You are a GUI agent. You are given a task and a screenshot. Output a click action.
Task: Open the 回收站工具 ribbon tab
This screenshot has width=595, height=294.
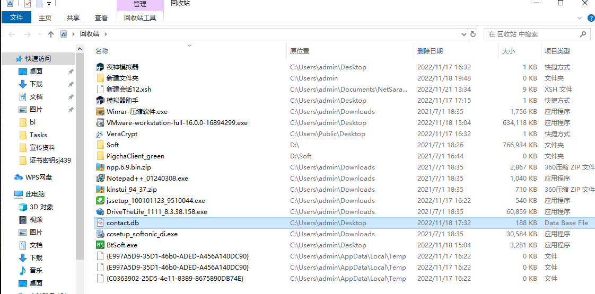click(140, 17)
